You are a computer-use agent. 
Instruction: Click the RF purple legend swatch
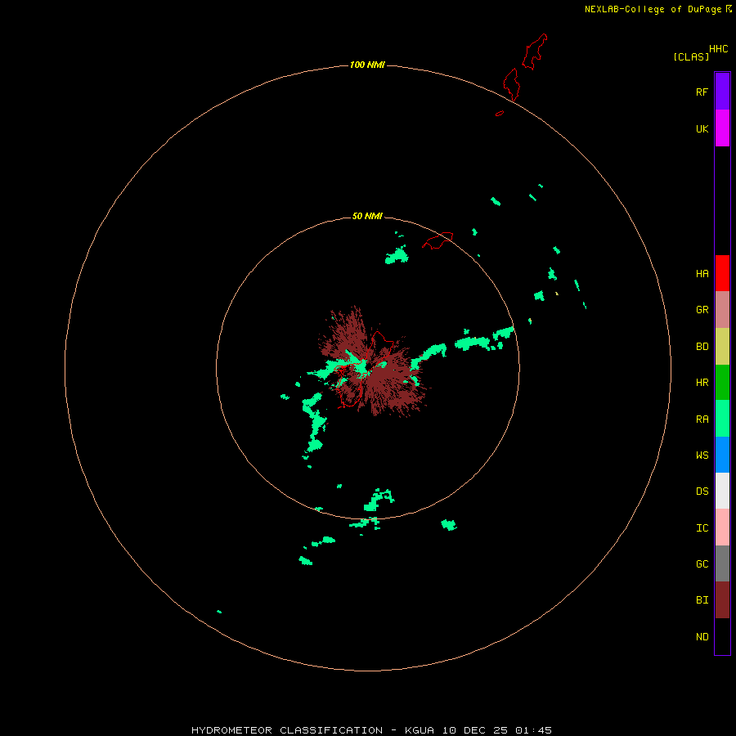click(x=722, y=92)
